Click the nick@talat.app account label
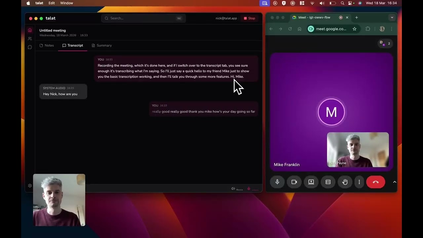 pyautogui.click(x=226, y=18)
